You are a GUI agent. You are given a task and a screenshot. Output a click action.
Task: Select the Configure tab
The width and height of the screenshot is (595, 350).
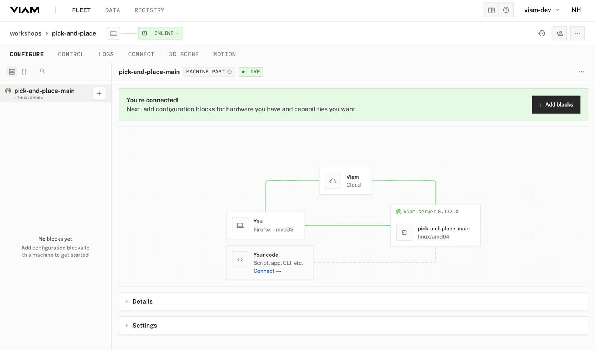pos(27,54)
